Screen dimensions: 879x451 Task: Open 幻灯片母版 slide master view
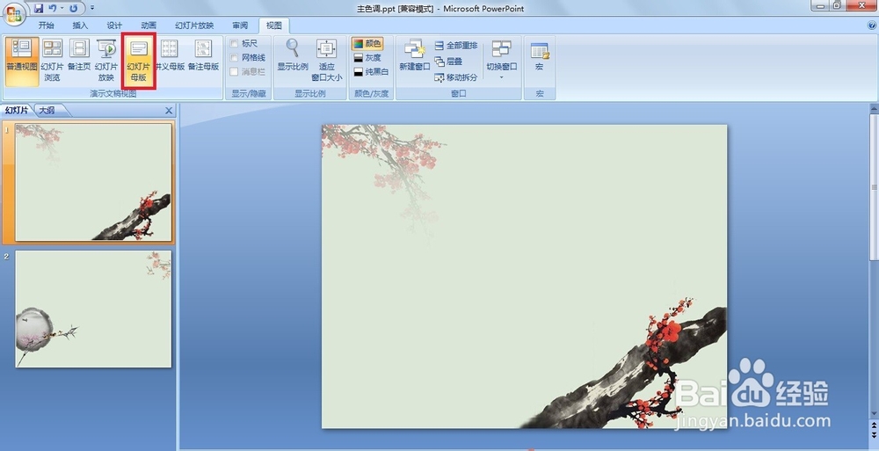pyautogui.click(x=139, y=62)
